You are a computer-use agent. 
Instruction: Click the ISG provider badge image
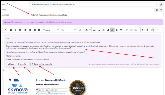pyautogui.click(x=78, y=87)
